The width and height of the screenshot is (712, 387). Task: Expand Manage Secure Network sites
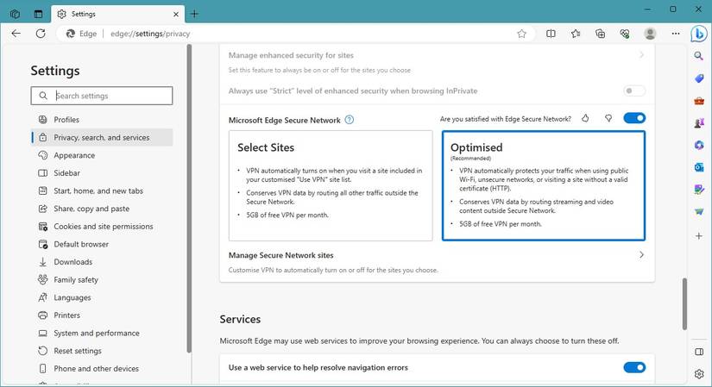(640, 255)
